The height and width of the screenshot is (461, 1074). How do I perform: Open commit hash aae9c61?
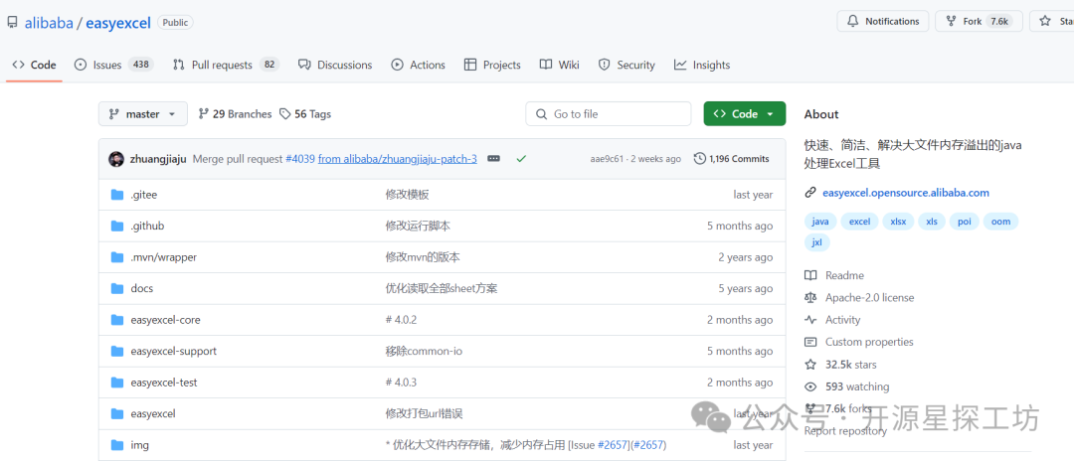pos(609,159)
